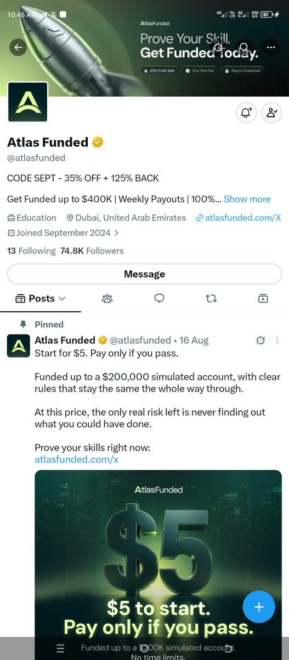Open atlasfunded.com/x link in pinned post

[77, 459]
